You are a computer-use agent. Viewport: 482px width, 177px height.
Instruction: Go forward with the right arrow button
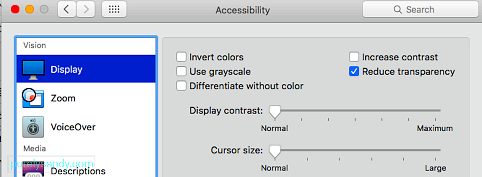click(x=86, y=10)
